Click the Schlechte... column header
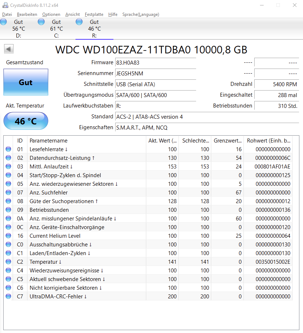The width and height of the screenshot is (303, 333). tap(195, 141)
